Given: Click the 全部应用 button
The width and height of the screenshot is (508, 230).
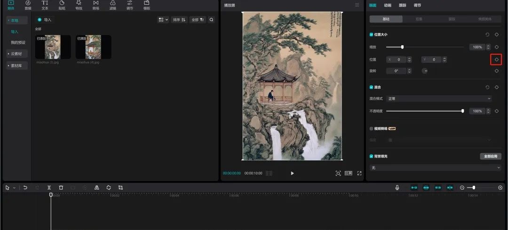Looking at the screenshot, I should click(491, 156).
